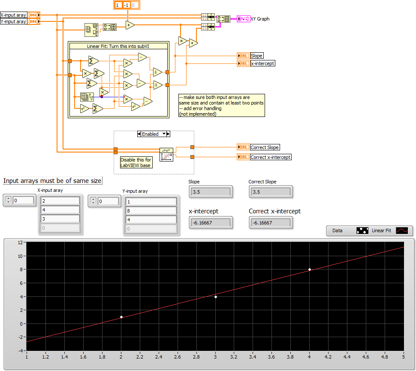Screen dimensions: 416x371
Task: Select the Array Size function inside Linear Fit
Action: pyautogui.click(x=87, y=97)
